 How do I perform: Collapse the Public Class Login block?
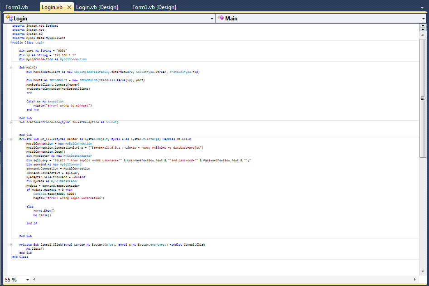click(x=10, y=42)
